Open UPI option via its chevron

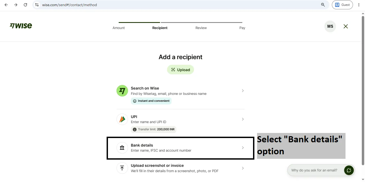[243, 119]
